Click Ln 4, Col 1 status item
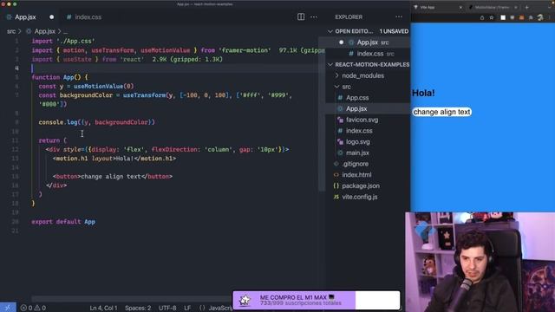 coord(103,308)
